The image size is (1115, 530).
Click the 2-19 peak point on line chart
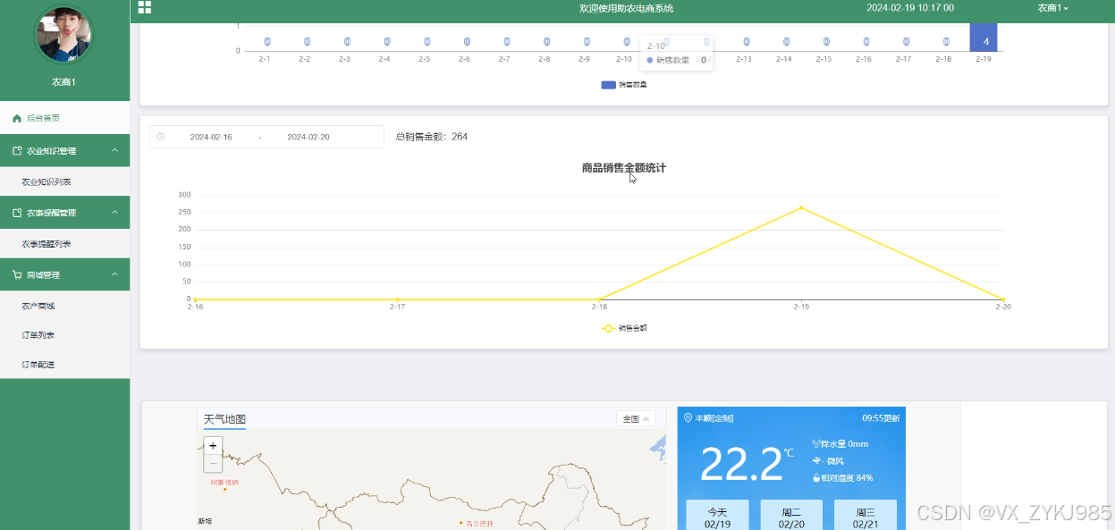click(801, 207)
